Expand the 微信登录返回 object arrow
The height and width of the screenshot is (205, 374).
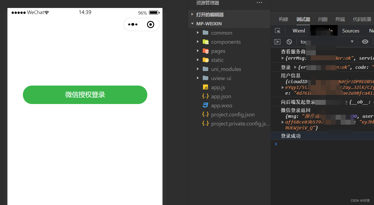point(283,122)
